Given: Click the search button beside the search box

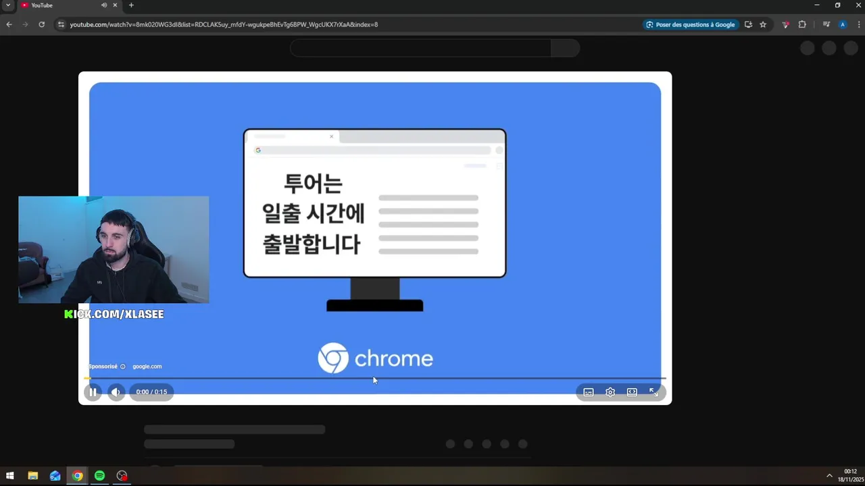Looking at the screenshot, I should (x=566, y=48).
